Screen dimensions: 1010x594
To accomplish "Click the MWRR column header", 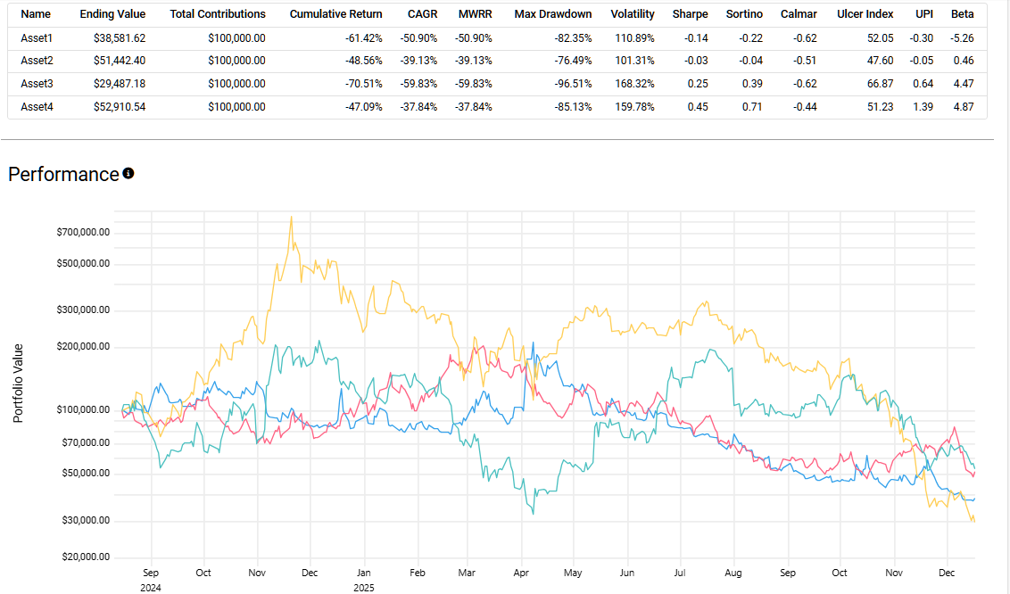I will point(476,14).
